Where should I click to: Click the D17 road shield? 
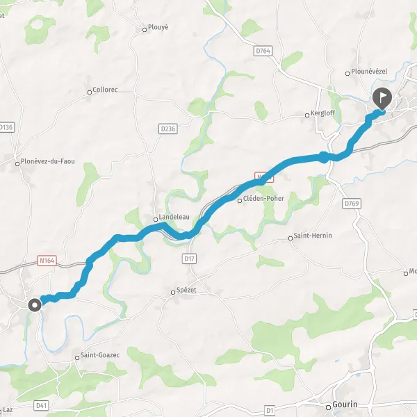pyautogui.click(x=189, y=259)
